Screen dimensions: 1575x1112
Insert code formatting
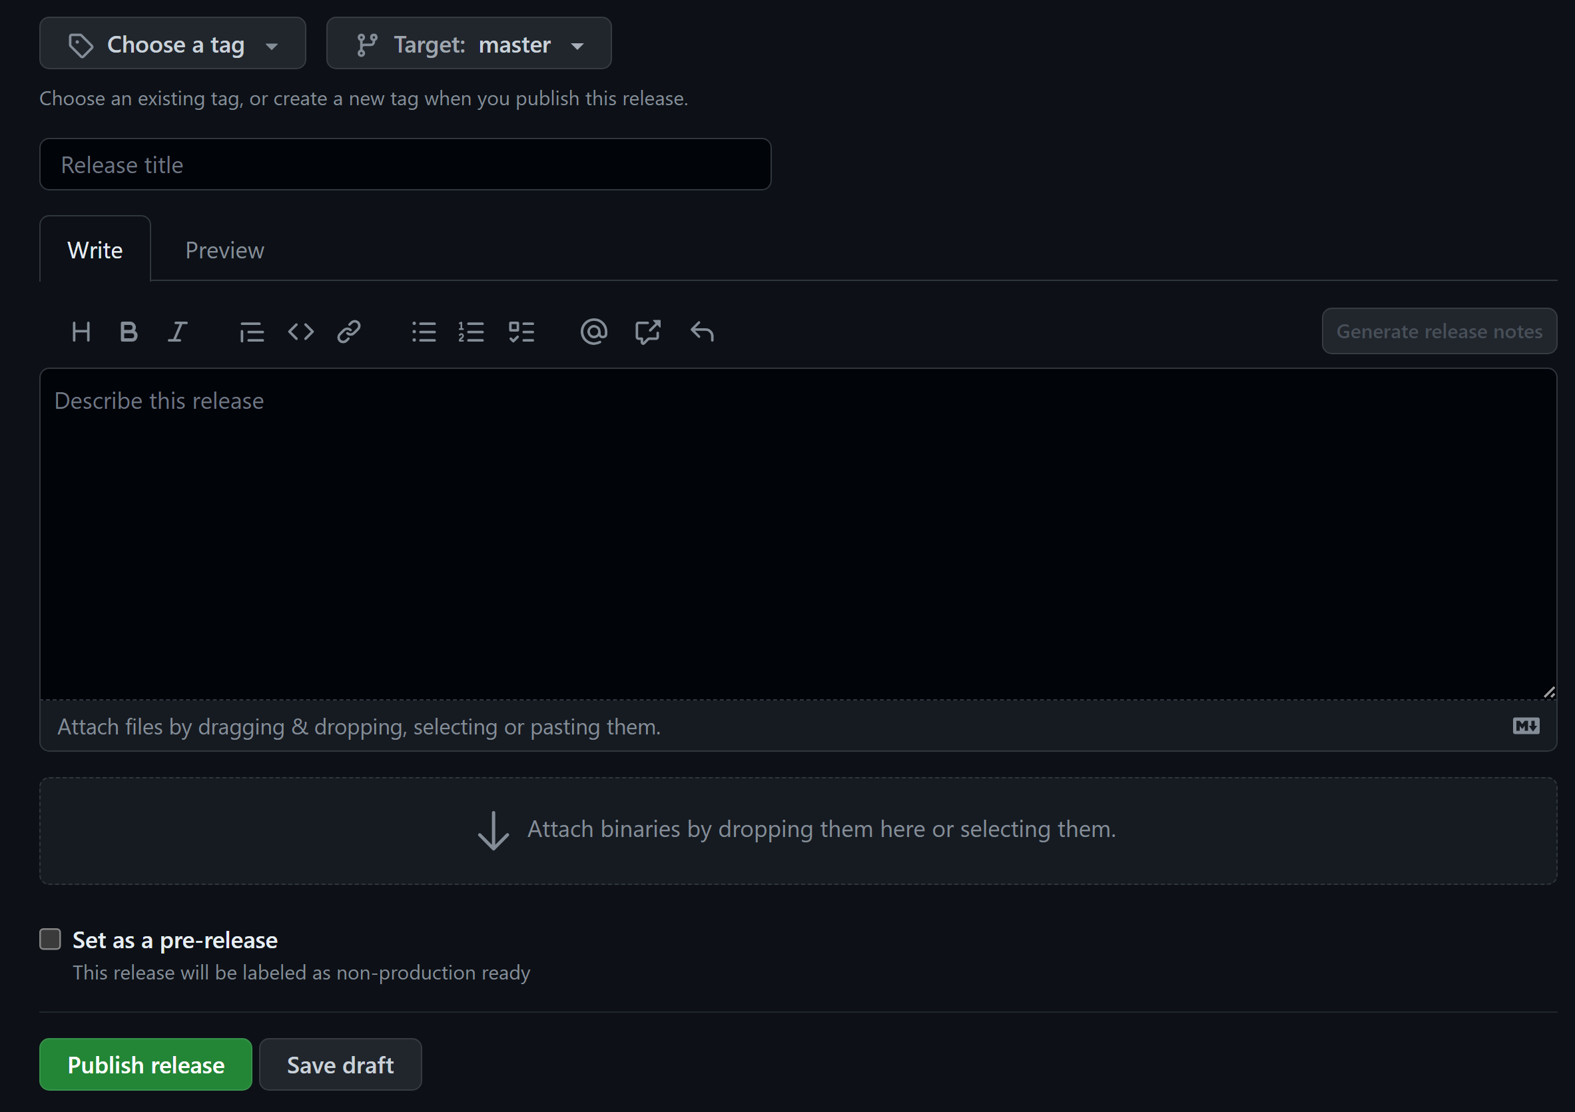(x=300, y=332)
